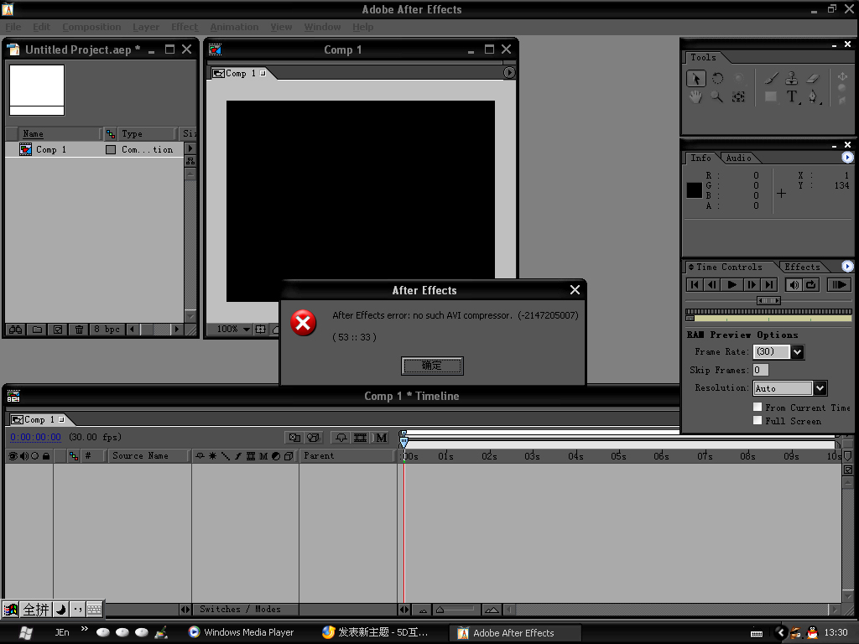859x644 pixels.
Task: Open the Frame Rate dropdown
Action: (797, 352)
